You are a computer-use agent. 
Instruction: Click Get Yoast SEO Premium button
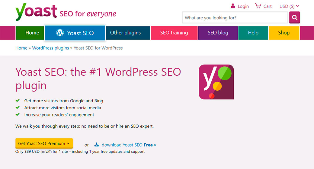coord(44,143)
